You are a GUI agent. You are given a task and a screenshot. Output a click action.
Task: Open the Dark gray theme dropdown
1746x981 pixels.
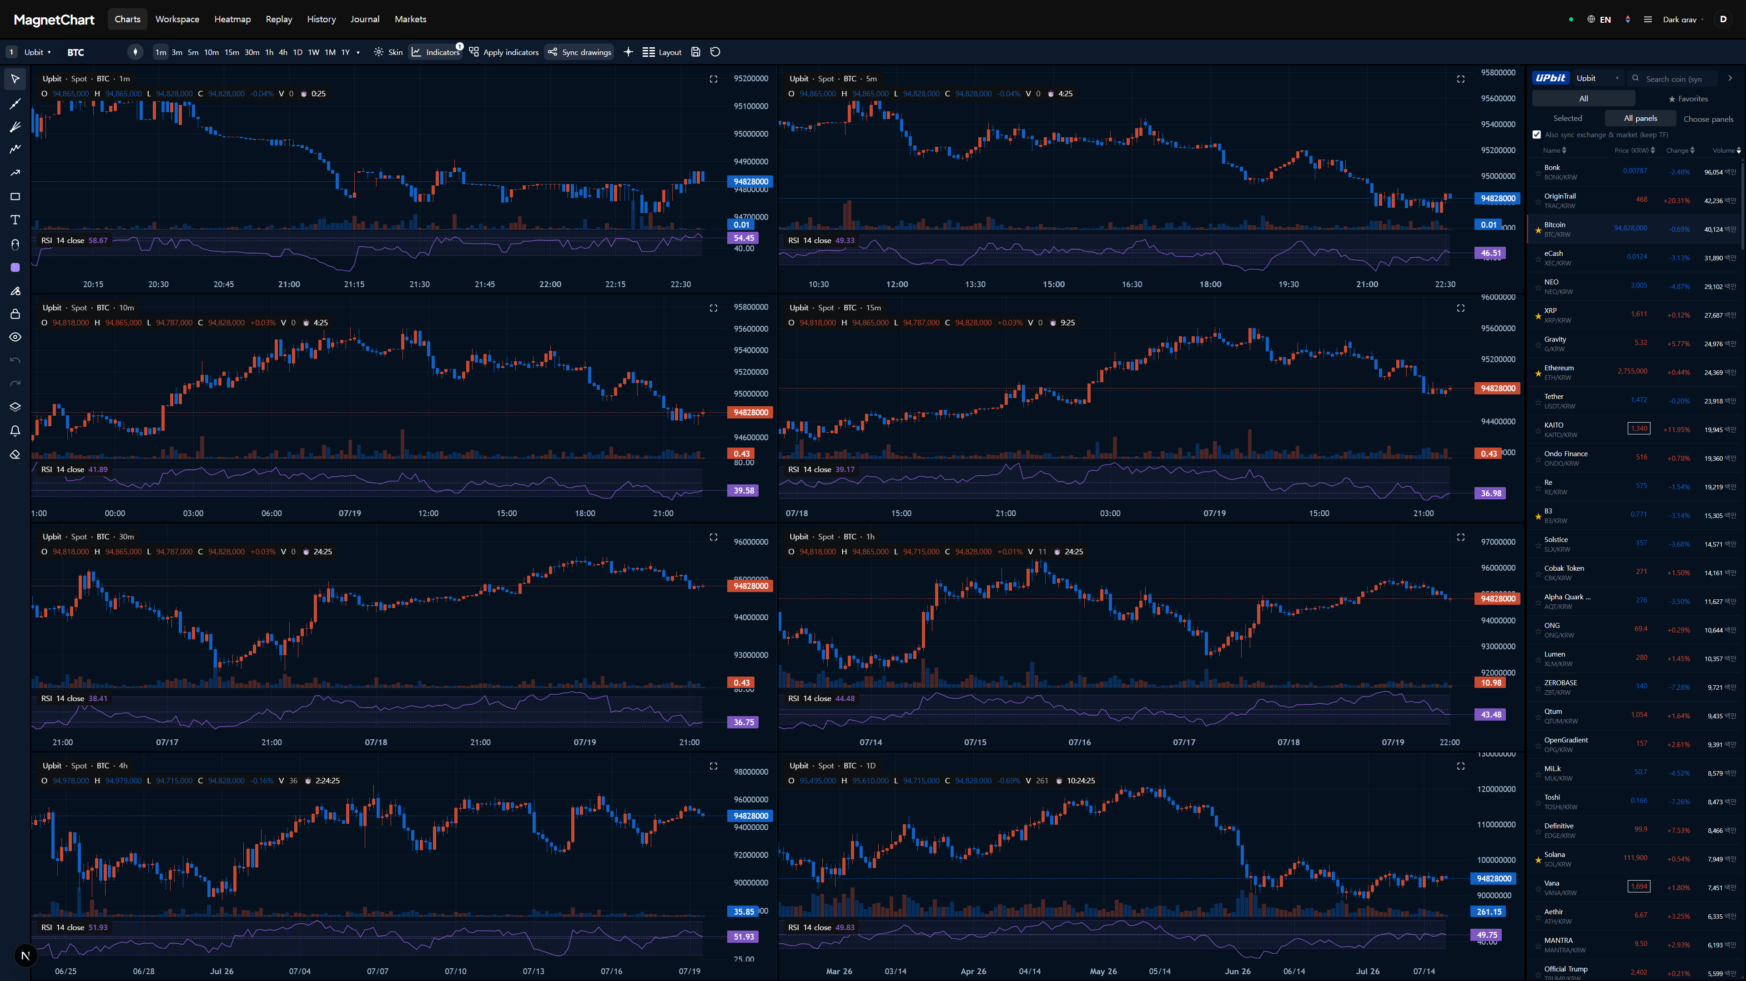click(x=1682, y=20)
